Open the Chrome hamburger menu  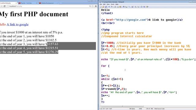(96, 6)
